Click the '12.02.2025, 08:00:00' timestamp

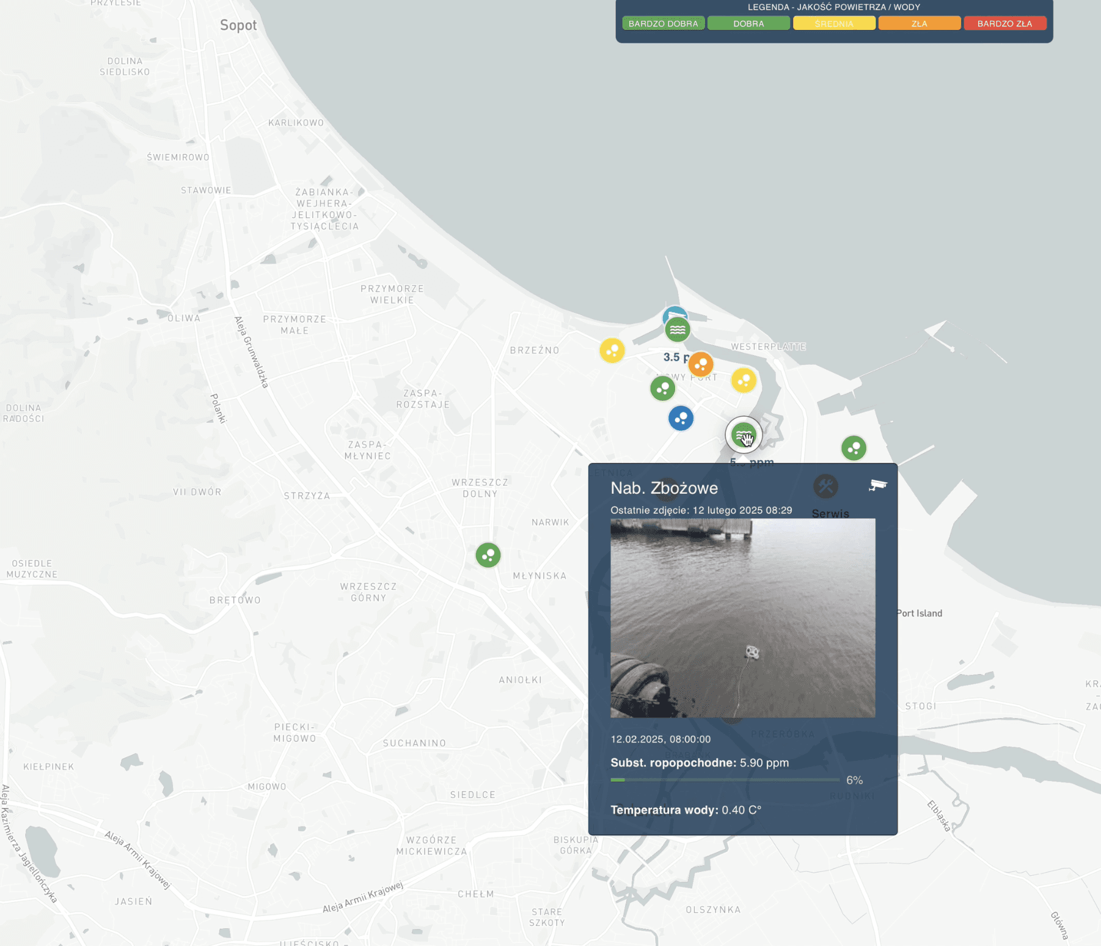pyautogui.click(x=660, y=739)
